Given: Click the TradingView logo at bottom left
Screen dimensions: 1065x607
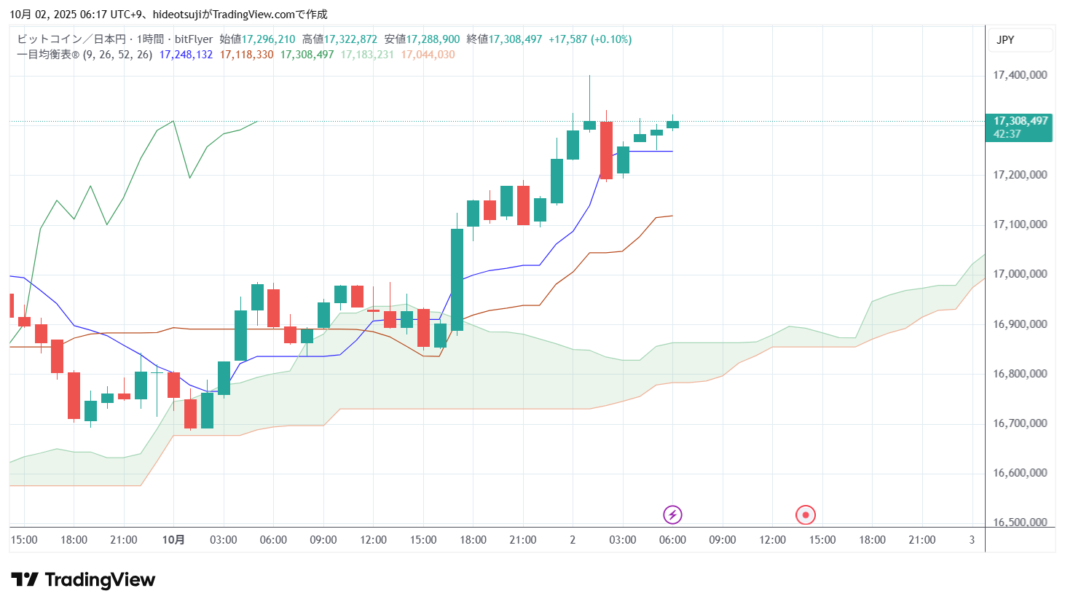Looking at the screenshot, I should [83, 580].
